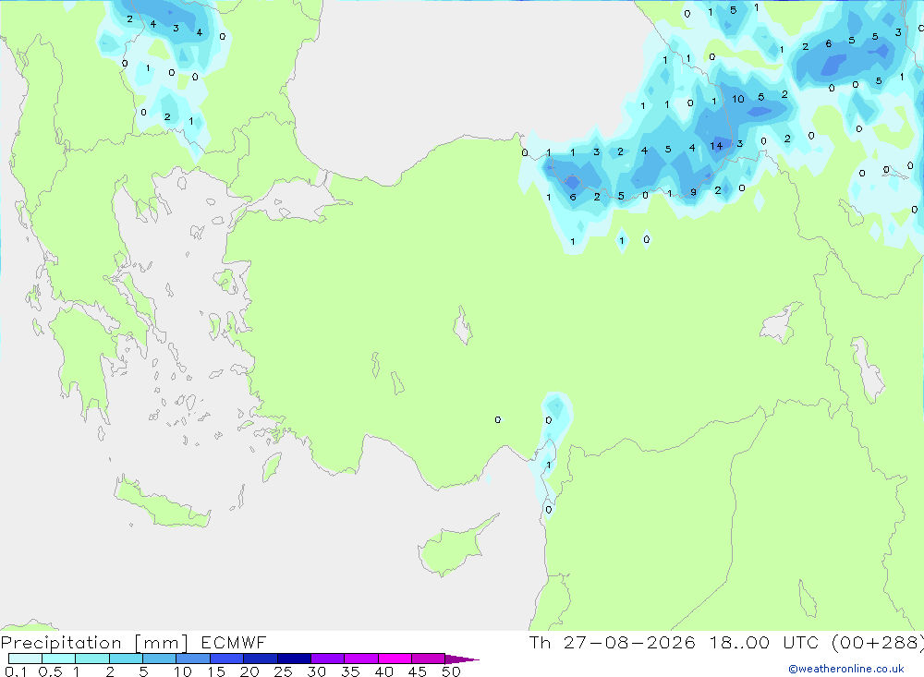Viewport: 924px width, 677px height.
Task: Click the 0.5–1 mm legend color swatch
Action: pos(59,659)
